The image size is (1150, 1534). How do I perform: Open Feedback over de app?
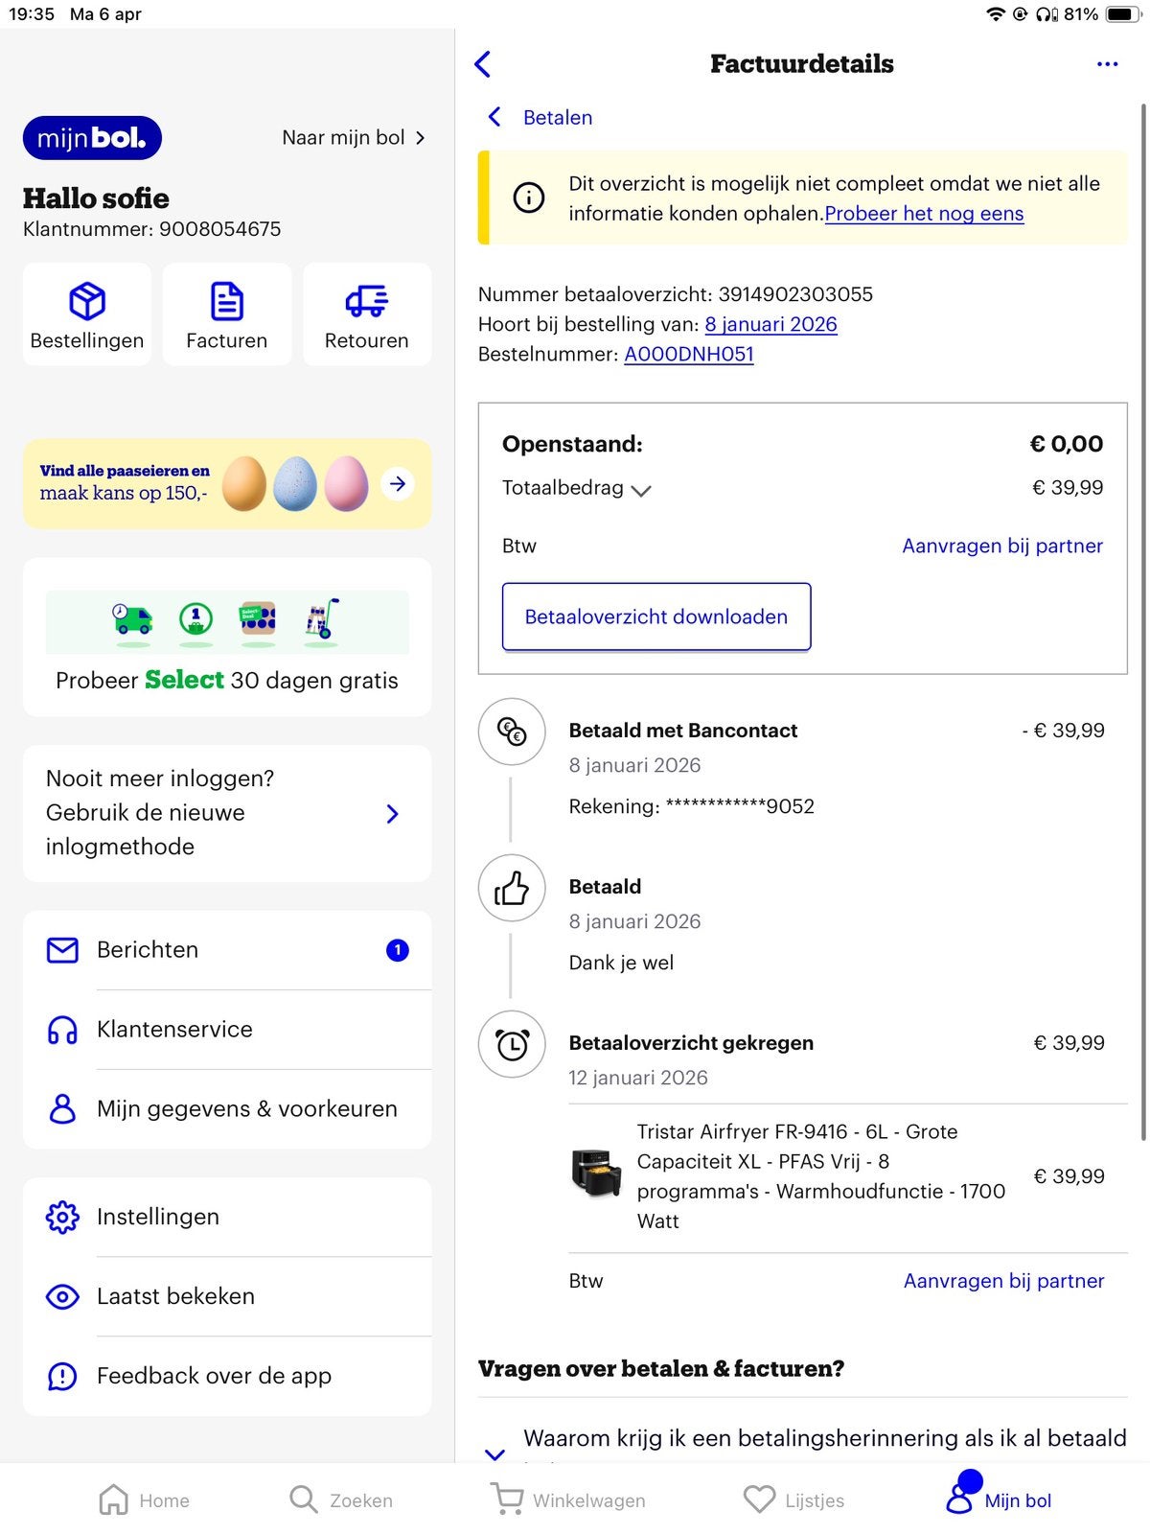(x=227, y=1377)
